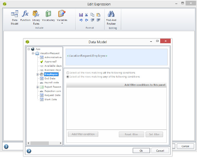
Task: Select the Request Date attribute
Action: 53,95
